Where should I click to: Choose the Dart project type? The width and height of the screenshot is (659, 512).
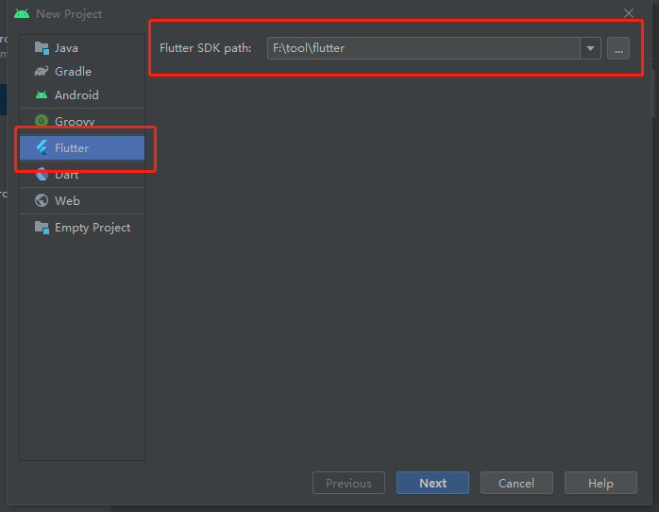click(x=82, y=174)
